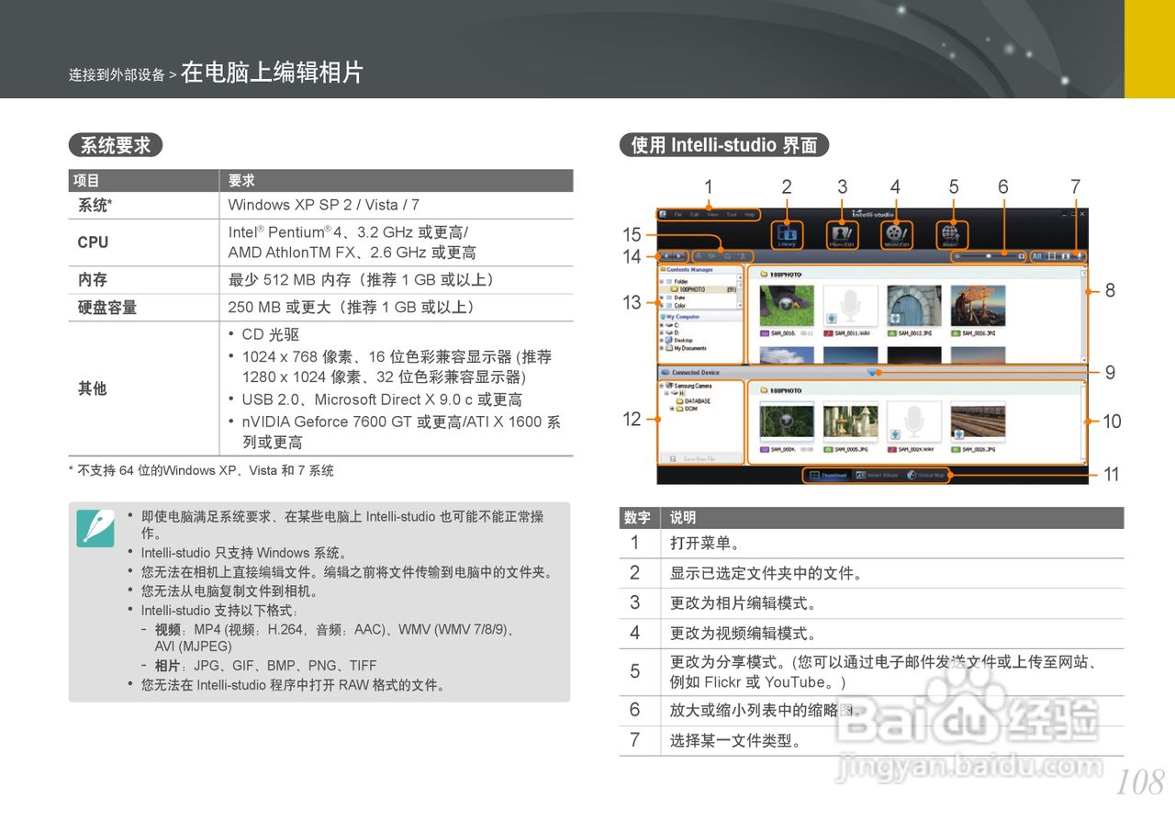Select the DATABASE folder on camera
This screenshot has width=1175, height=832.
pyautogui.click(x=693, y=401)
